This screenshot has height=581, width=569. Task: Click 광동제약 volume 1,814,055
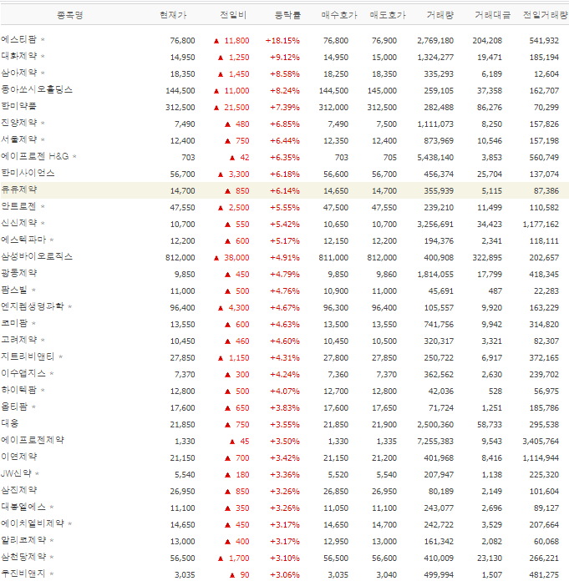[435, 275]
